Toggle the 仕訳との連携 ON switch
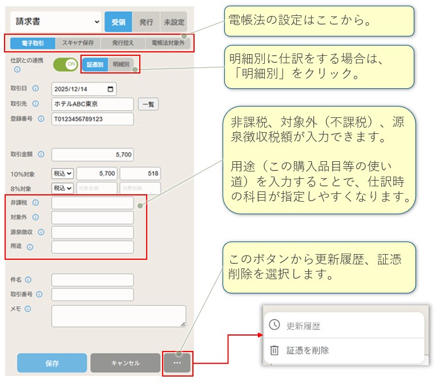Image resolution: width=444 pixels, height=384 pixels. tap(65, 64)
